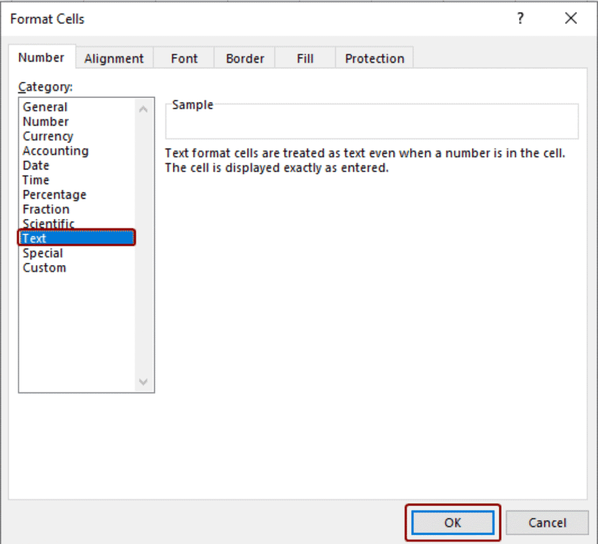The height and width of the screenshot is (544, 598).
Task: Select the Custom category
Action: pyautogui.click(x=44, y=267)
